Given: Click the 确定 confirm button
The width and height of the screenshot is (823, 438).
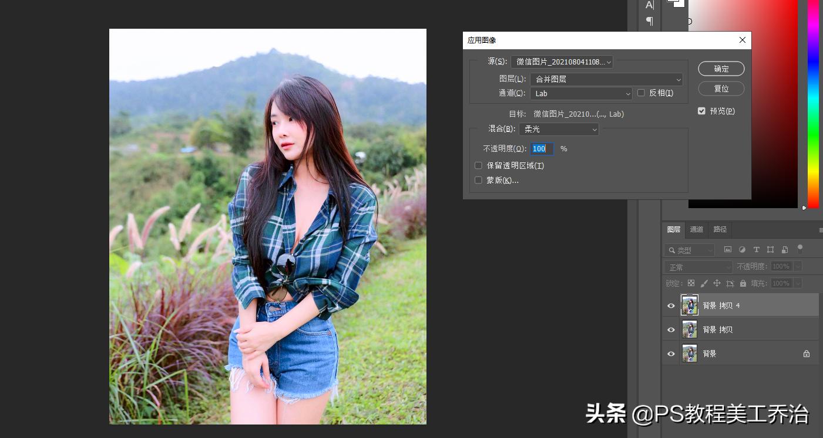Looking at the screenshot, I should click(721, 69).
